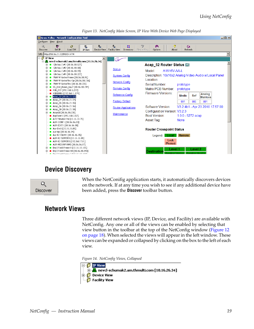Open the Inventory toolbar icon
The height and width of the screenshot is (329, 254).
click(128, 48)
